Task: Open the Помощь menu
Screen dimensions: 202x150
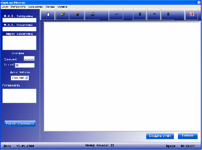Action: point(50,7)
